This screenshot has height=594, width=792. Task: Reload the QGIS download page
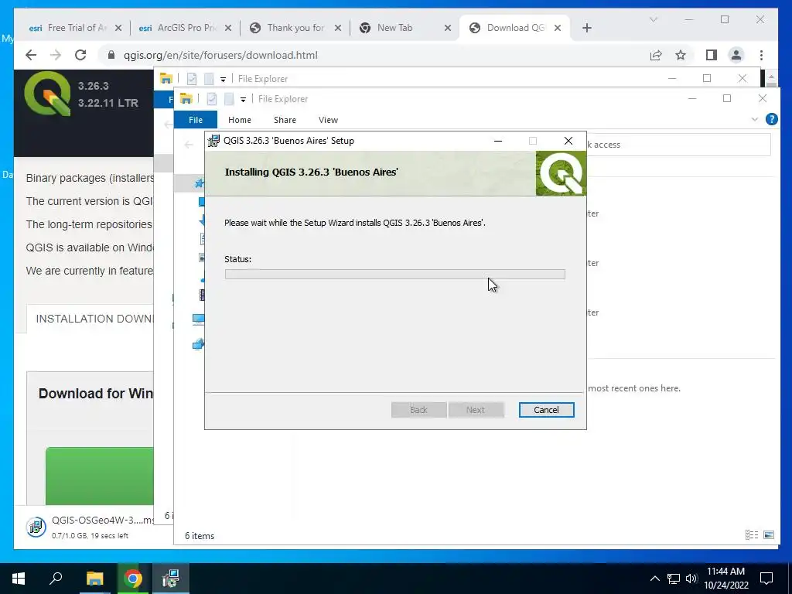[x=80, y=55]
